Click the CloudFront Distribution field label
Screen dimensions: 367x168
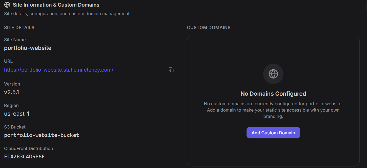point(29,149)
